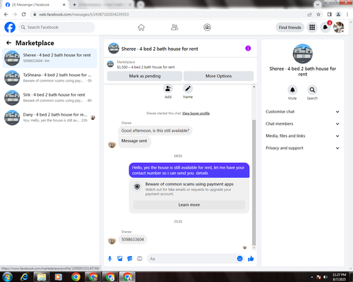Open the tab search dropdown in Chrome
This screenshot has height=282, width=353.
318,4
